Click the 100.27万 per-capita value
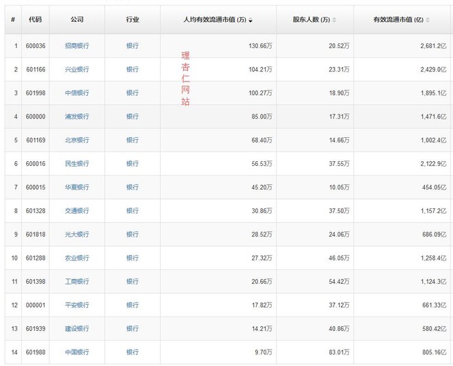 (x=260, y=93)
